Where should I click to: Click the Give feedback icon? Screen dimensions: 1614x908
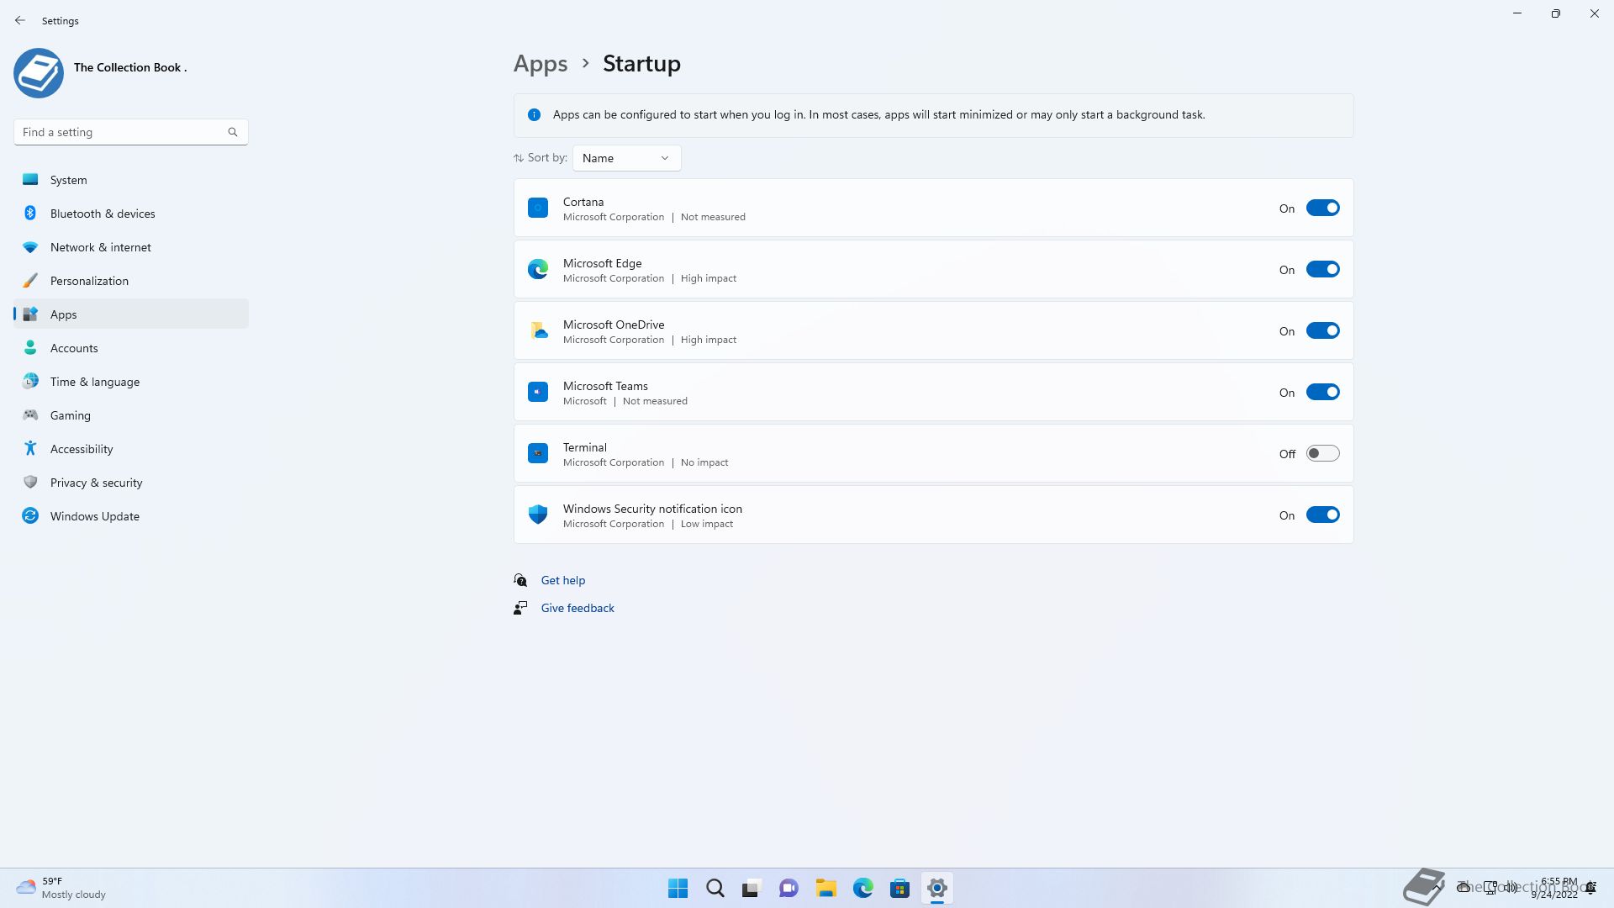click(x=520, y=608)
